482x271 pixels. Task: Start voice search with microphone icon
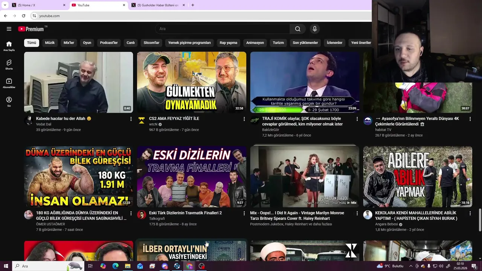(315, 29)
